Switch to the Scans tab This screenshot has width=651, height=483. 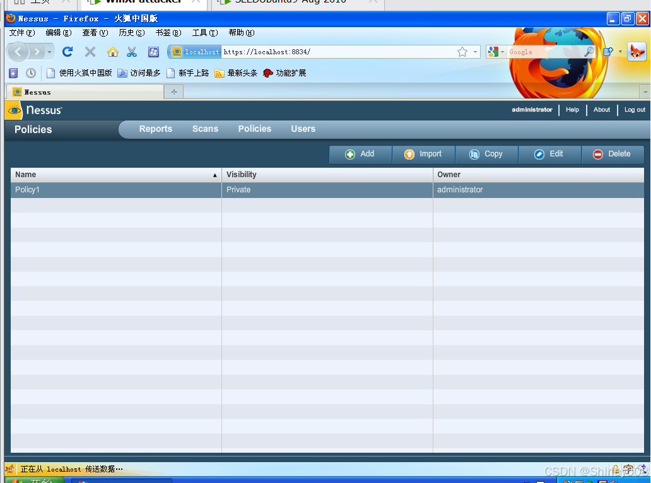coord(205,129)
